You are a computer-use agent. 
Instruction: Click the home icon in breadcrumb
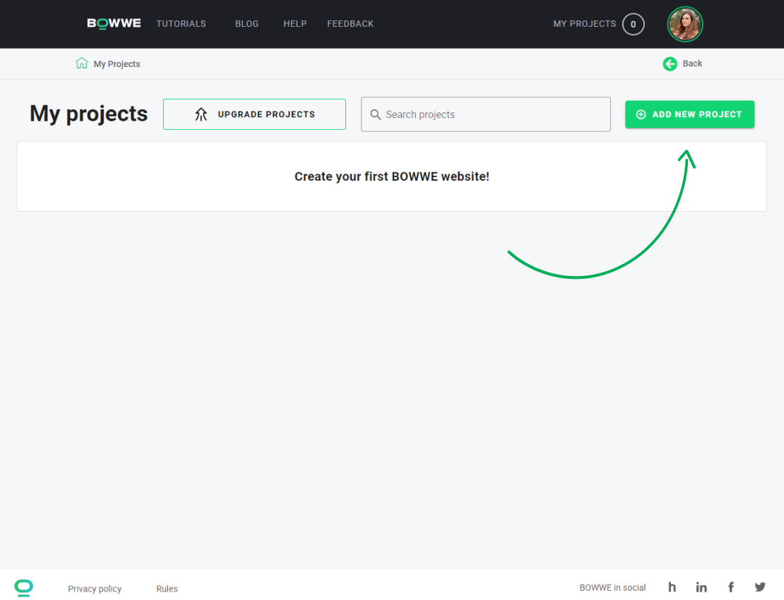coord(81,64)
